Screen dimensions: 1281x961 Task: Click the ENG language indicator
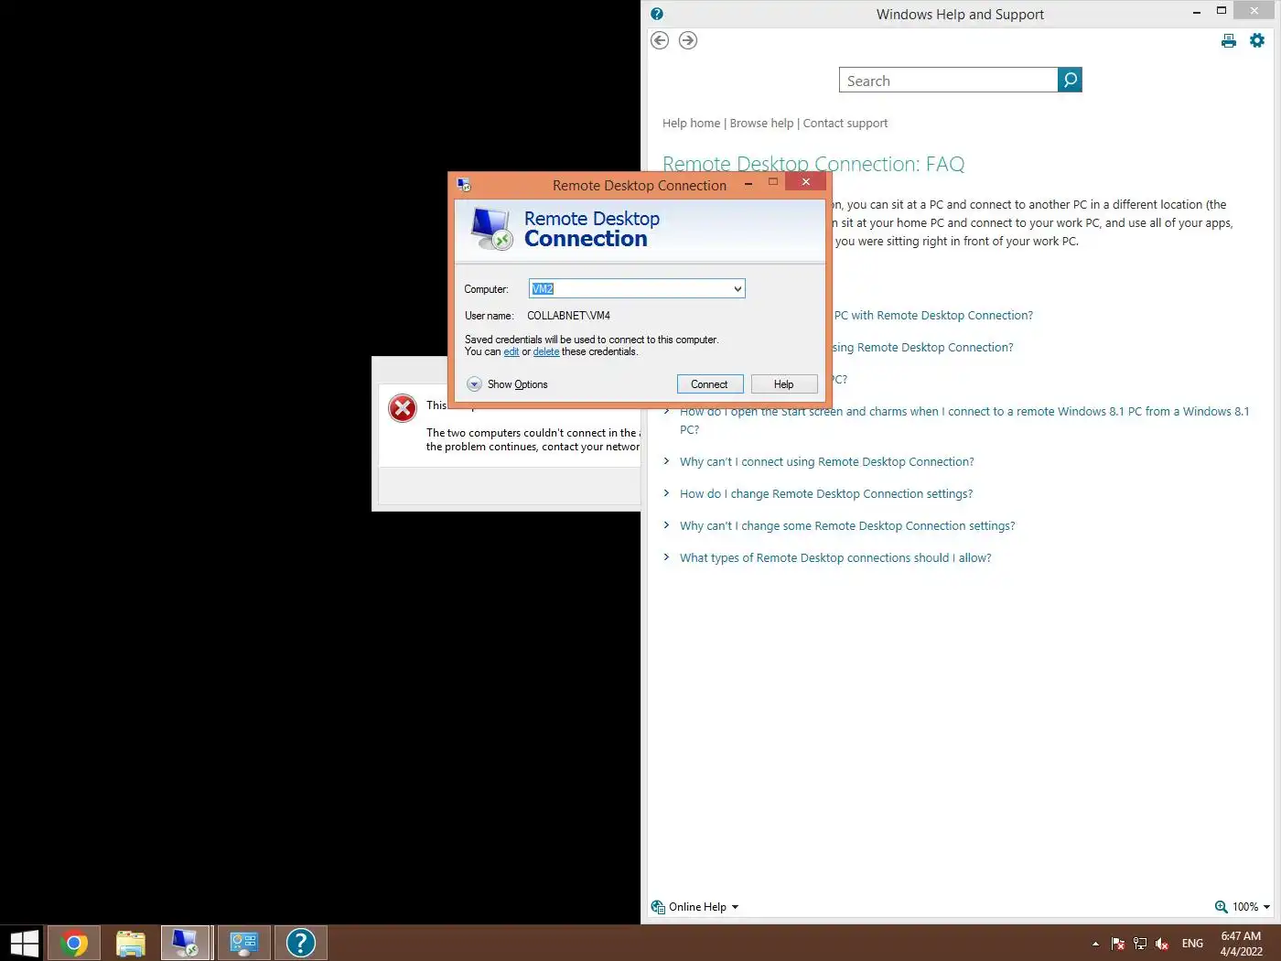1192,944
